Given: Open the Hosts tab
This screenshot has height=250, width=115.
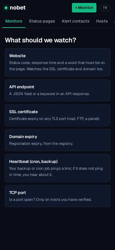Looking at the screenshot, I should coord(102,21).
